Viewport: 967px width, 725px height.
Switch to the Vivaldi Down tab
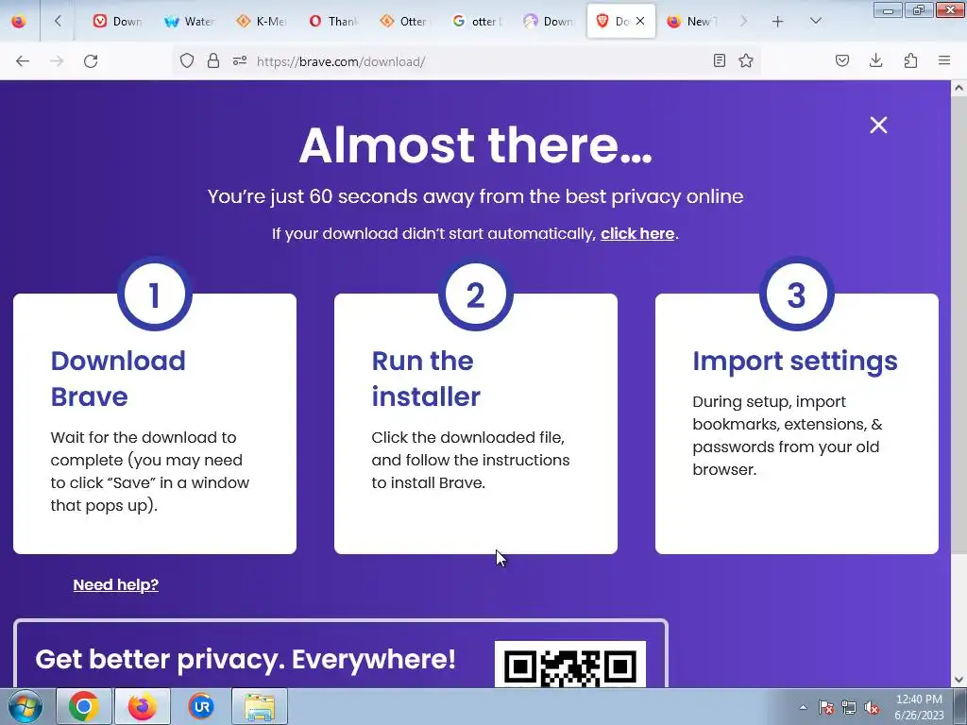click(x=117, y=21)
